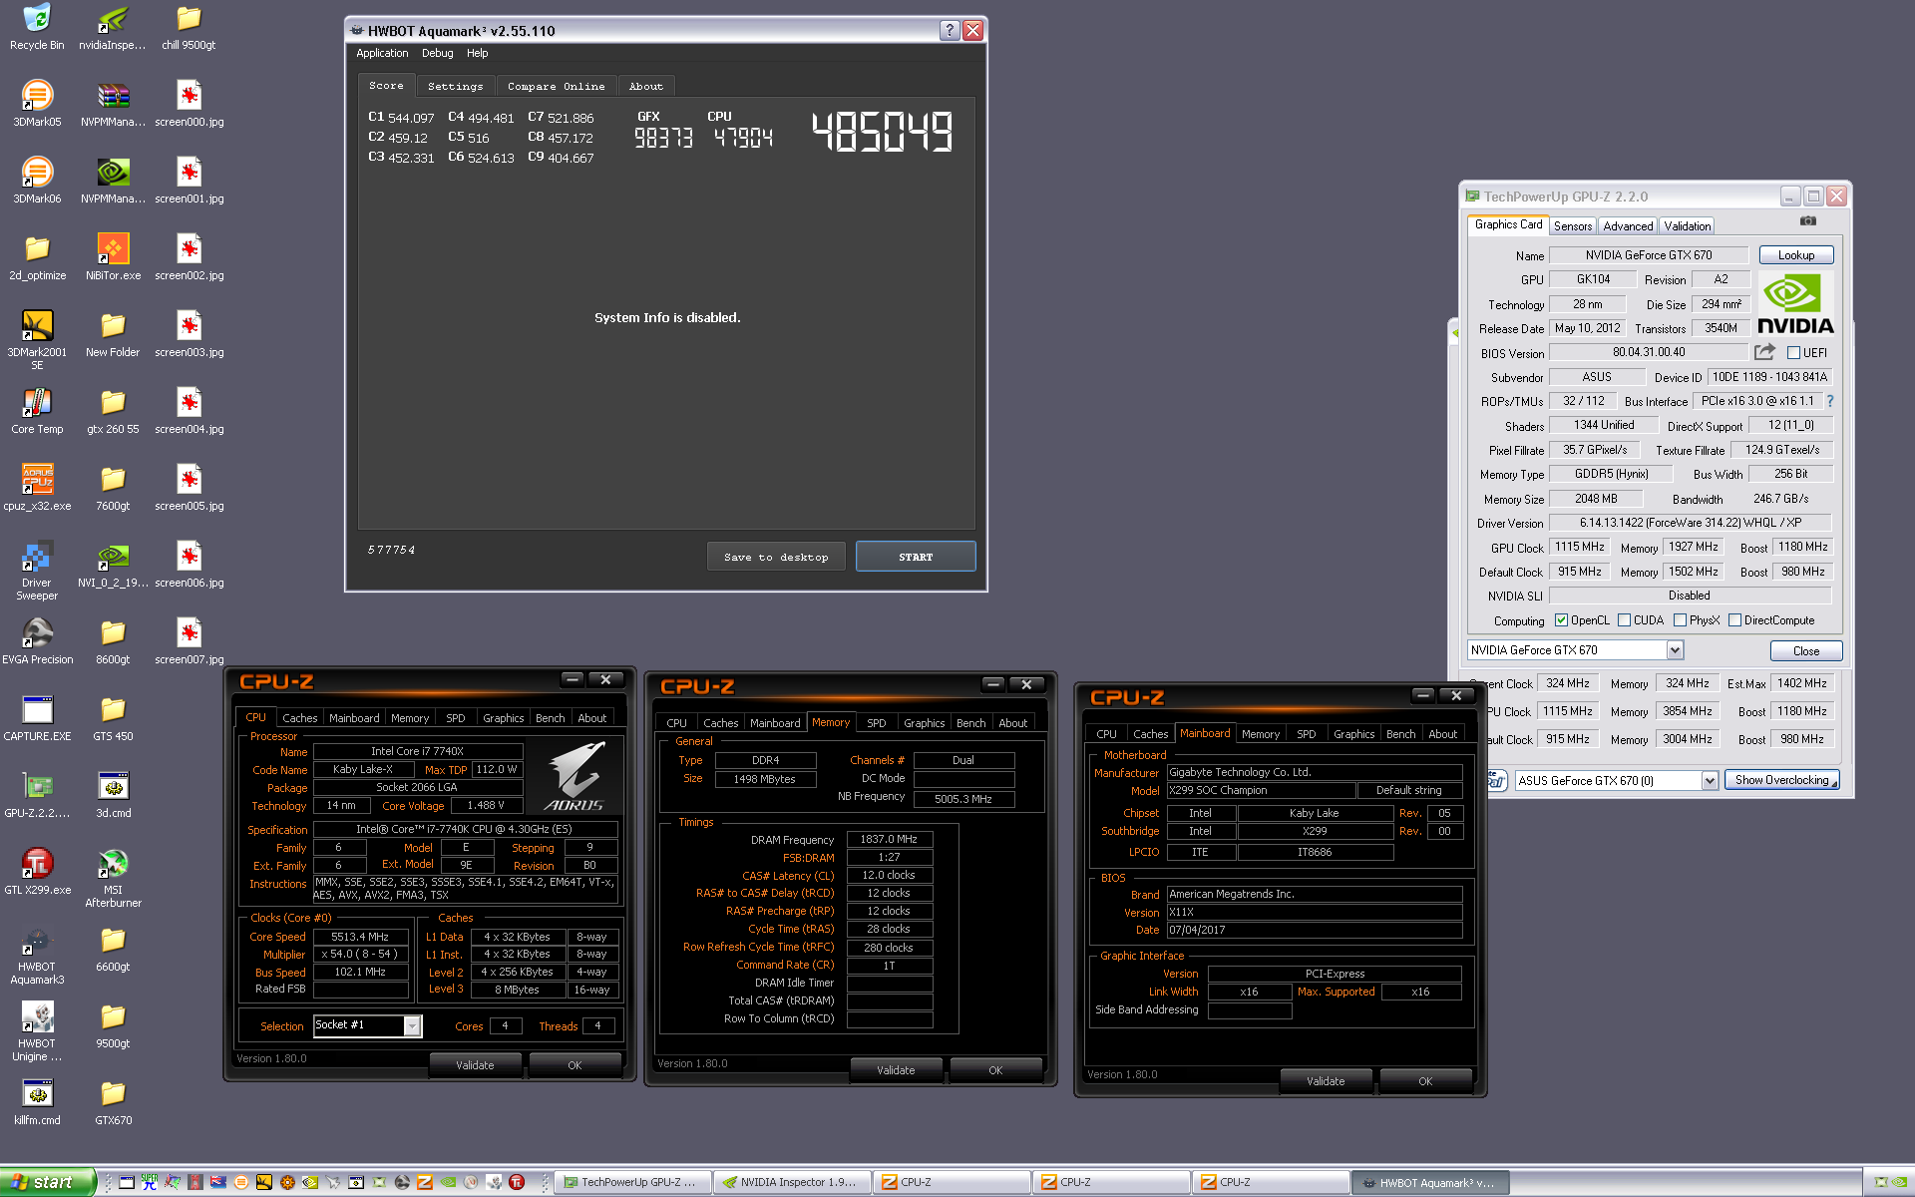Image resolution: width=1915 pixels, height=1197 pixels.
Task: Select the killfm.cmd desktop icon
Action: pos(37,1102)
